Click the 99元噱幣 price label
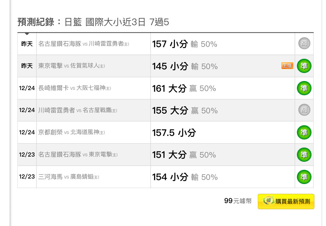 coord(238,201)
